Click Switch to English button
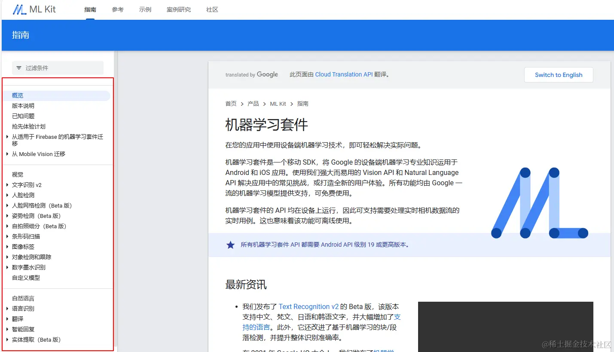The image size is (614, 352). pyautogui.click(x=559, y=75)
